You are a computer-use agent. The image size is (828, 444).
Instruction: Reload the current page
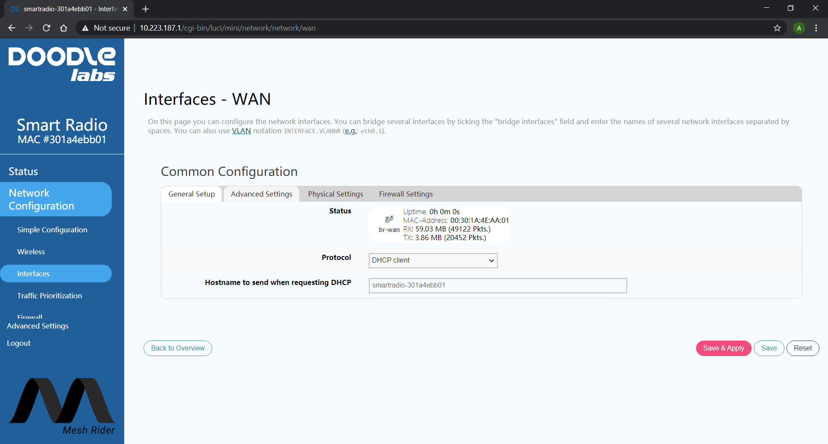pyautogui.click(x=46, y=28)
